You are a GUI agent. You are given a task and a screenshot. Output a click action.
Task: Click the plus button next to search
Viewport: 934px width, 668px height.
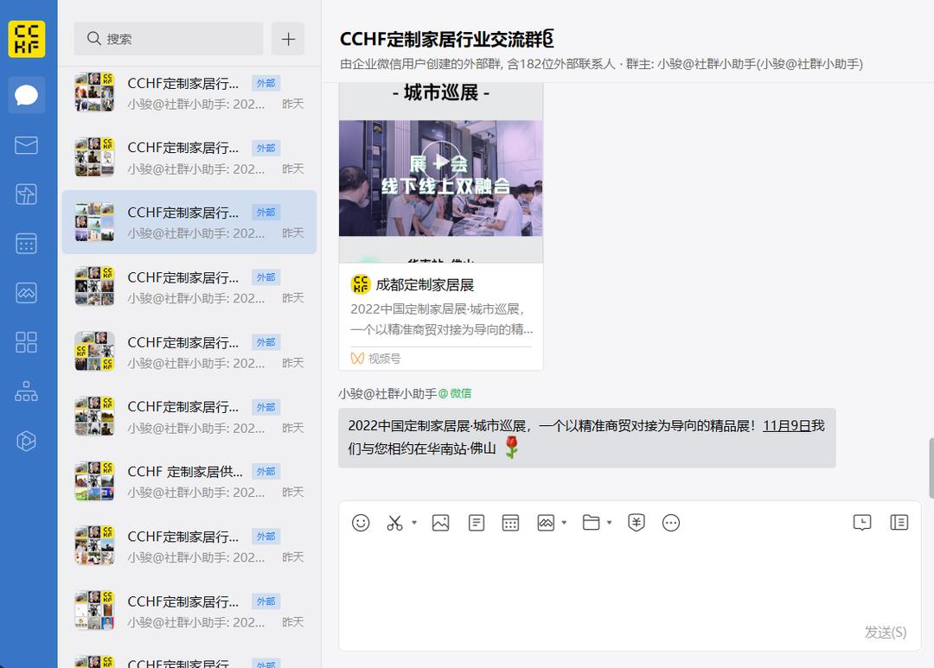click(x=288, y=39)
